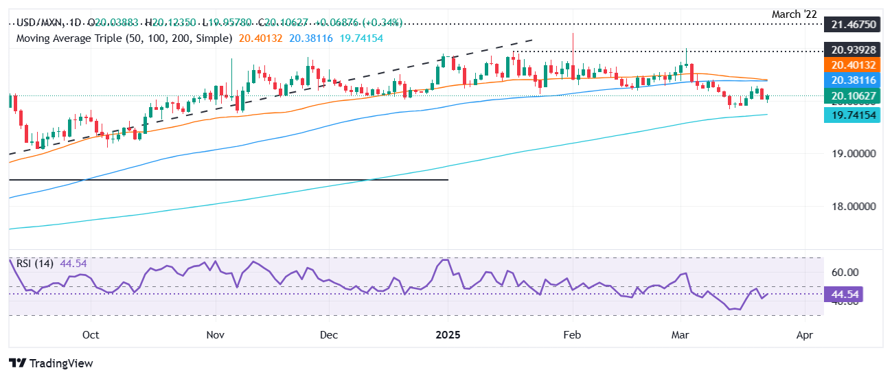Click the Apr label on time axis
Viewport: 892px width, 379px height.
(804, 335)
